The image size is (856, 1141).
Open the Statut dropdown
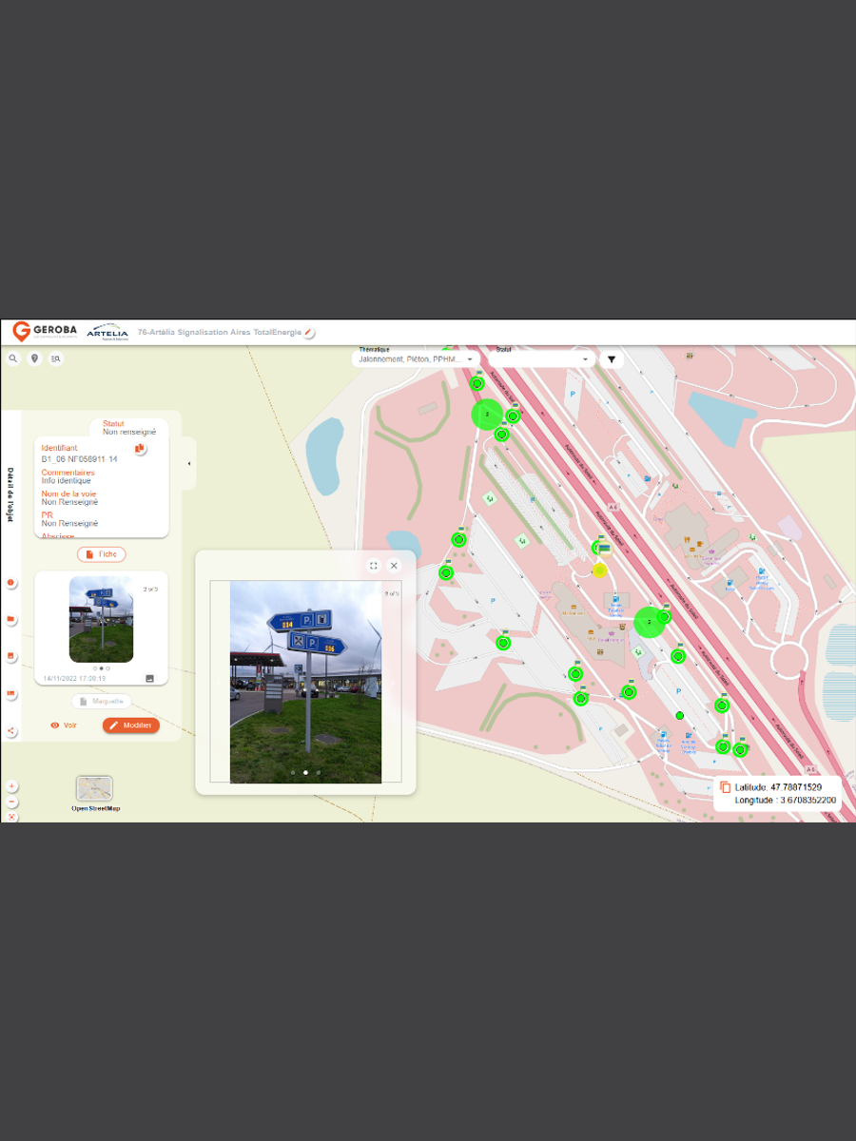coord(540,359)
